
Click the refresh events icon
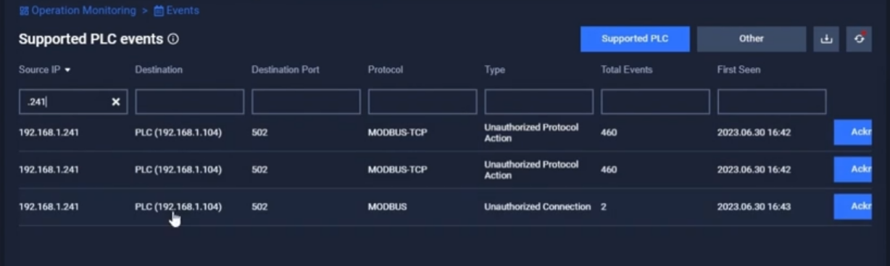859,39
